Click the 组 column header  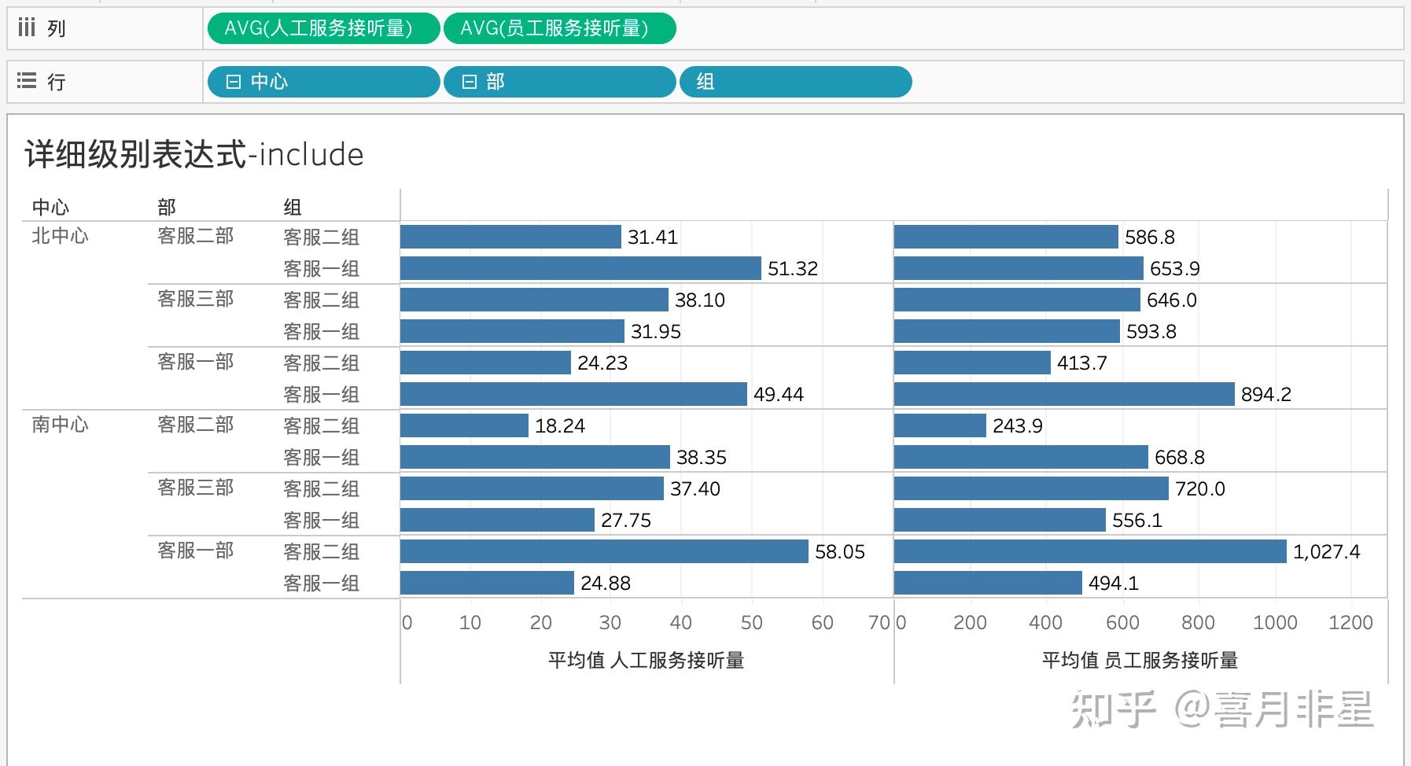pos(293,206)
